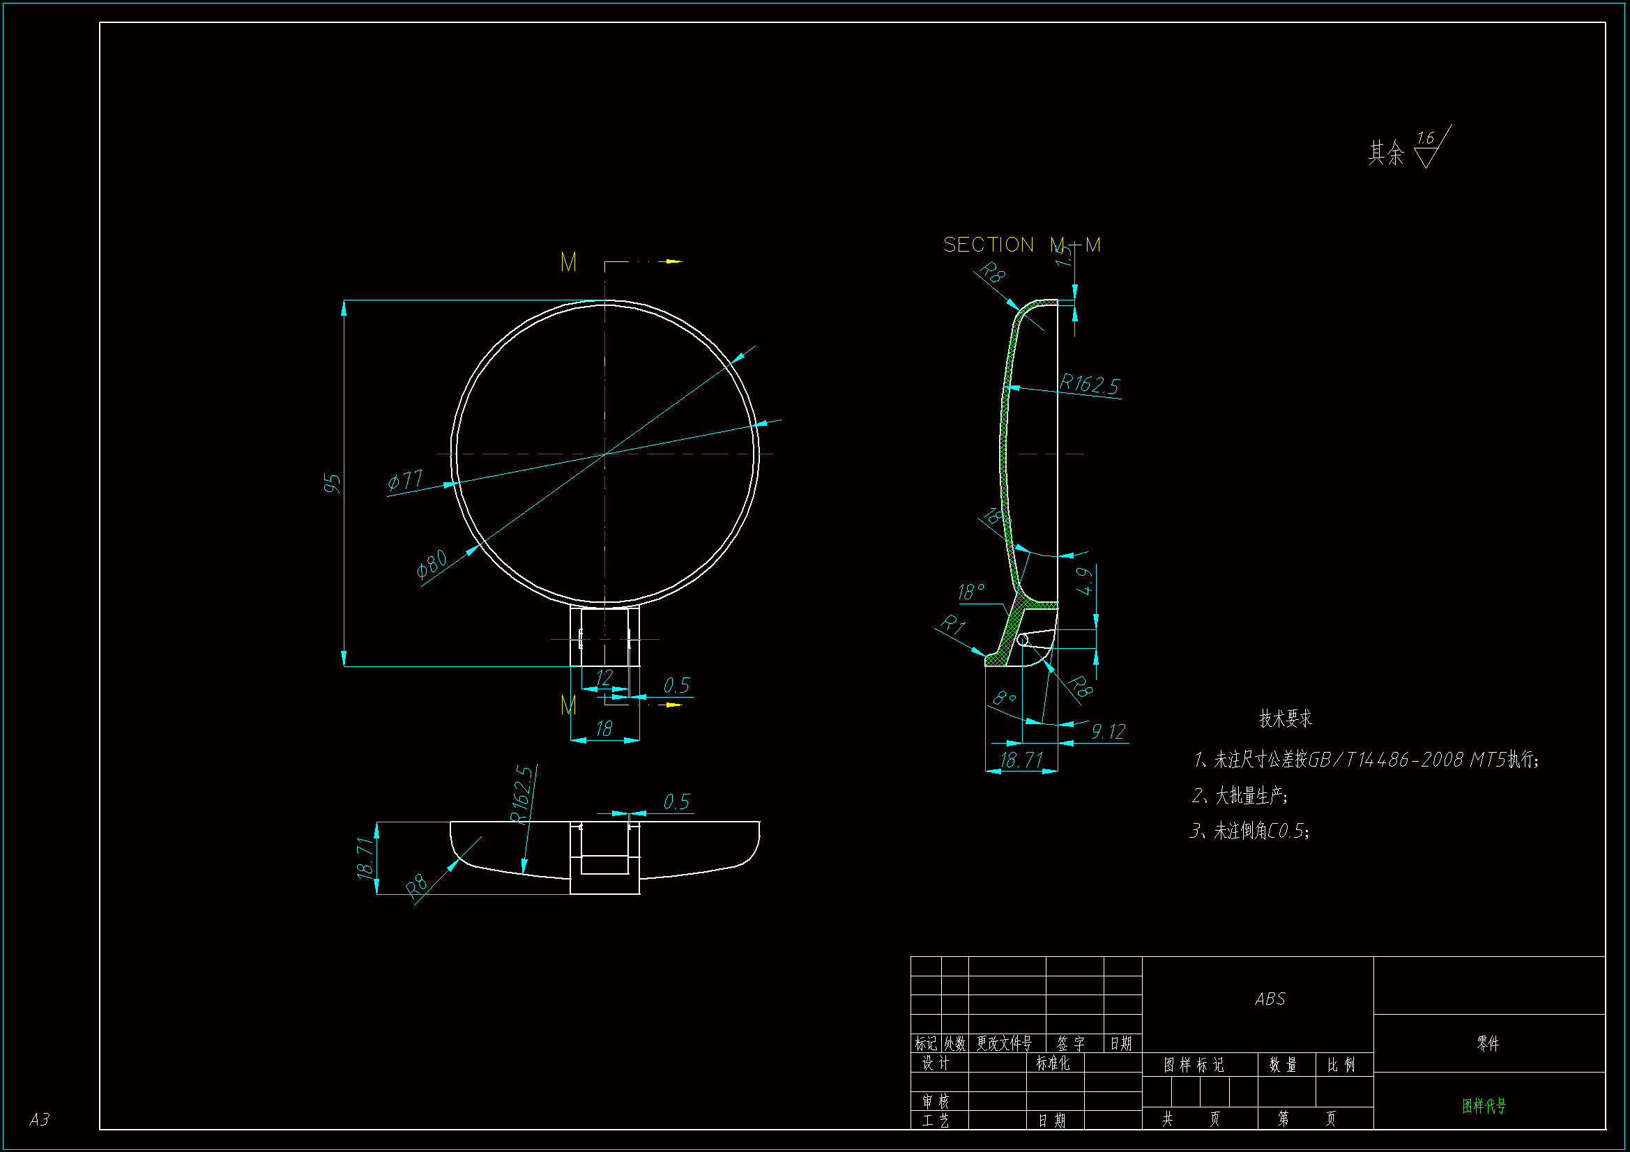The width and height of the screenshot is (1630, 1152).
Task: Click the 比例 scale cell in the title block
Action: (1341, 1065)
